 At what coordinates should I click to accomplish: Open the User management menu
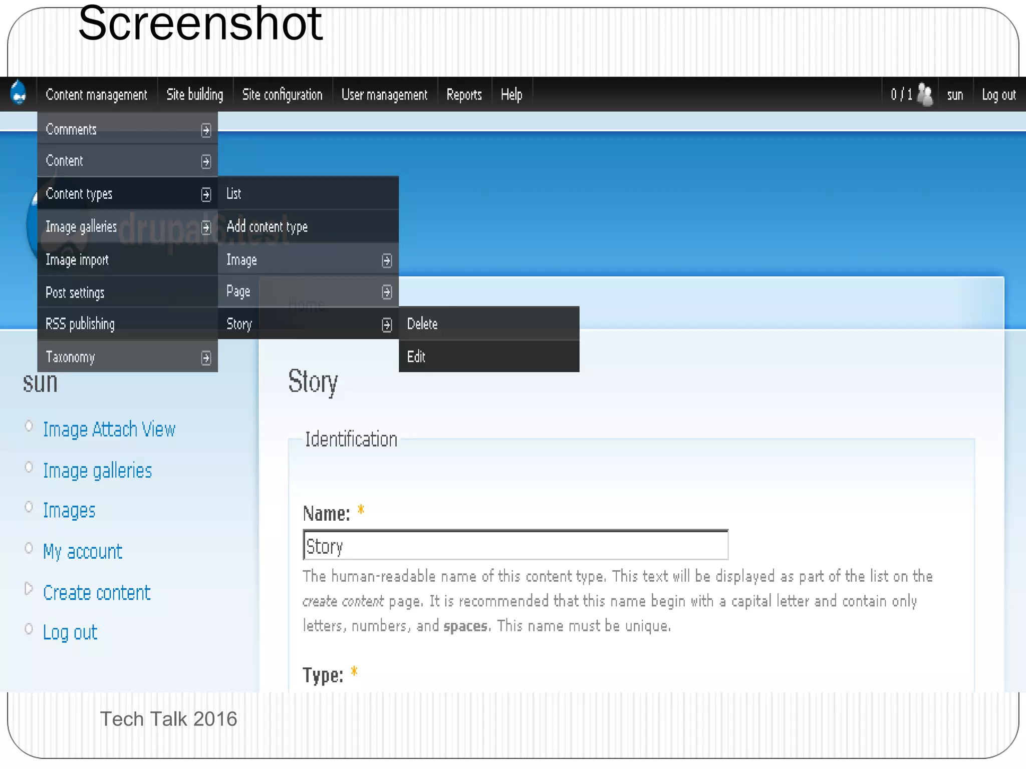point(384,94)
